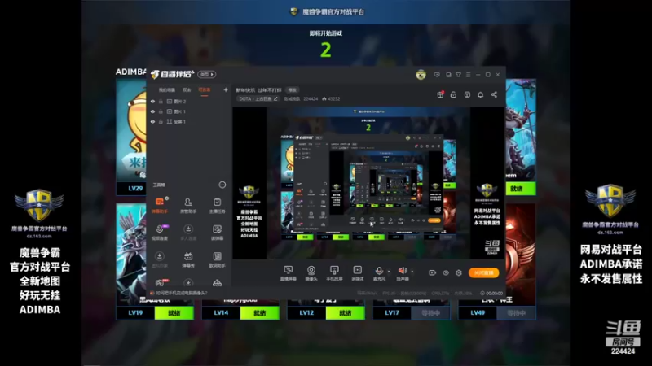
Task: Click the unlock padlock icon in header
Action: point(453,94)
